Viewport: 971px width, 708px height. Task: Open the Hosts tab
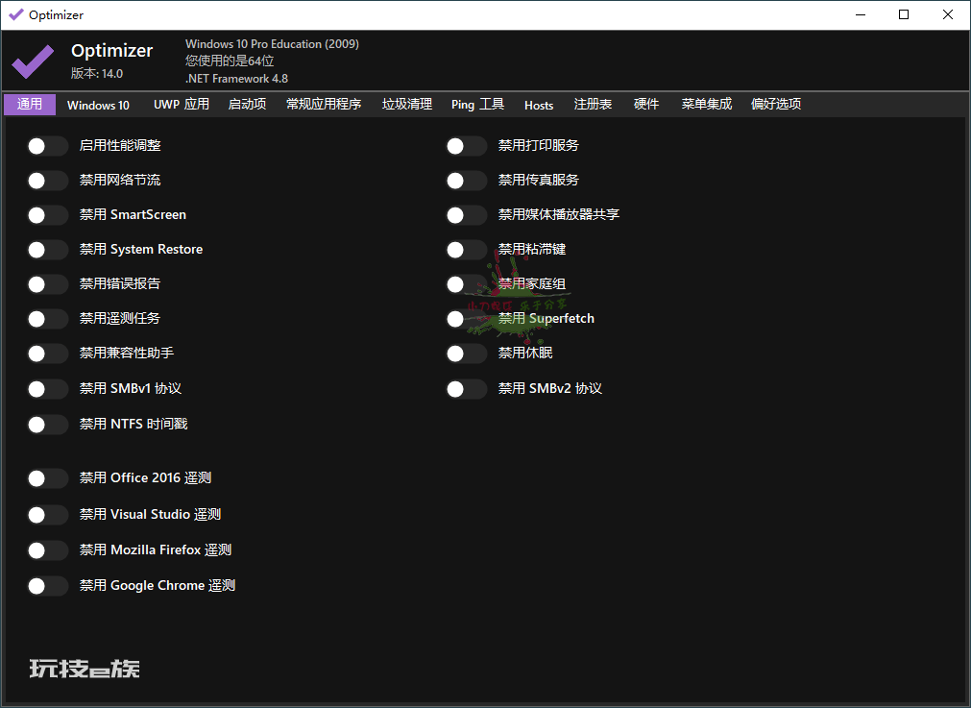point(539,105)
